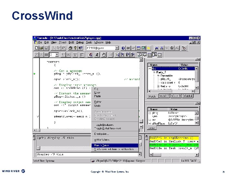Select the MsgLink_T backtrace frame line

tap(174, 141)
